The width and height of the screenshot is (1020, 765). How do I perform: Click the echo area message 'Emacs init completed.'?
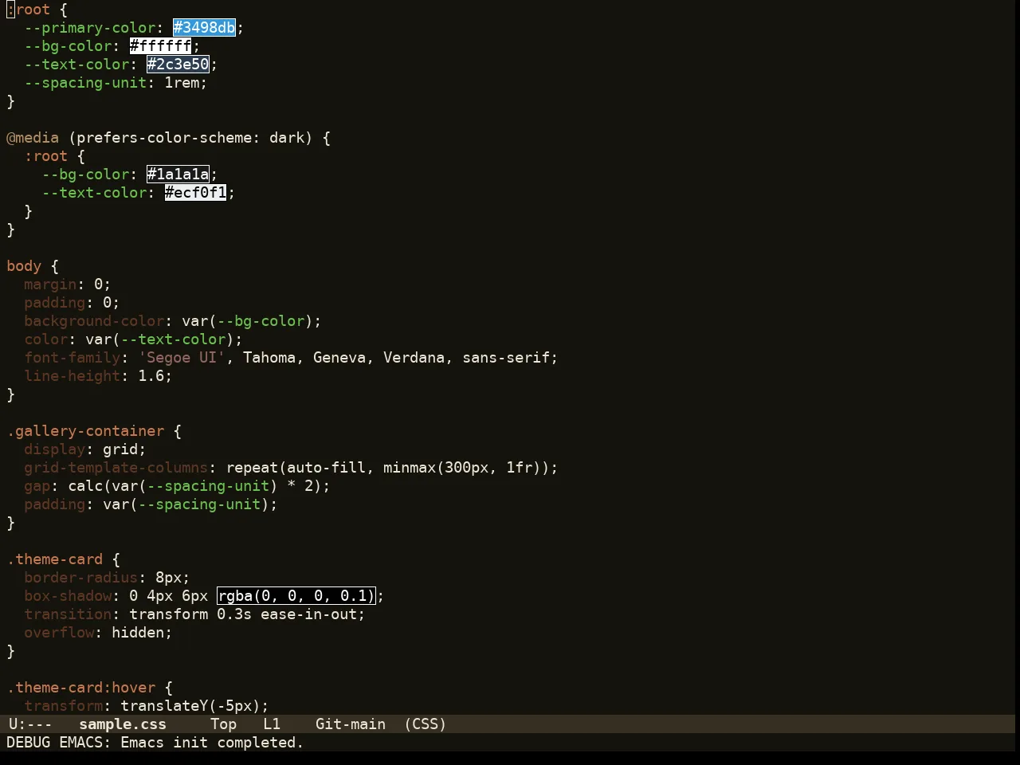212,743
